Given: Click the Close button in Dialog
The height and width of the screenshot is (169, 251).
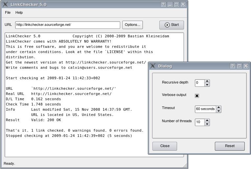Looking at the screenshot, I should [x=165, y=146].
